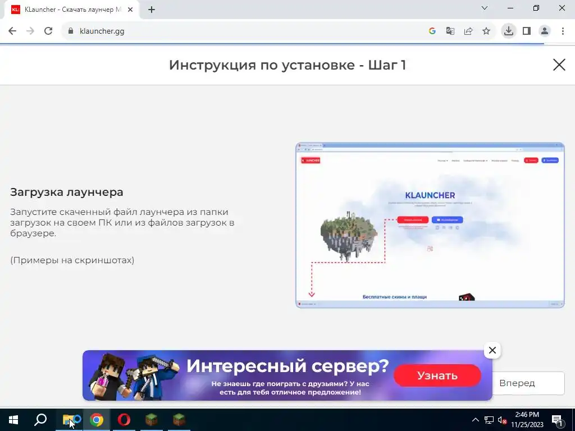Open the Интересный сервер ad banner
The height and width of the screenshot is (431, 575).
(x=287, y=375)
